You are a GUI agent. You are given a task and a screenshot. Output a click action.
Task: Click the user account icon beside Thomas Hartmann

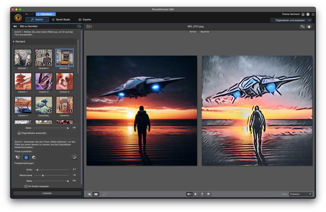tap(303, 14)
